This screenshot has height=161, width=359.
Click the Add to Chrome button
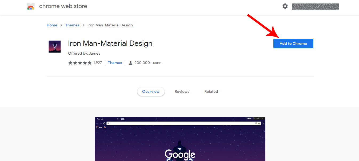point(293,43)
